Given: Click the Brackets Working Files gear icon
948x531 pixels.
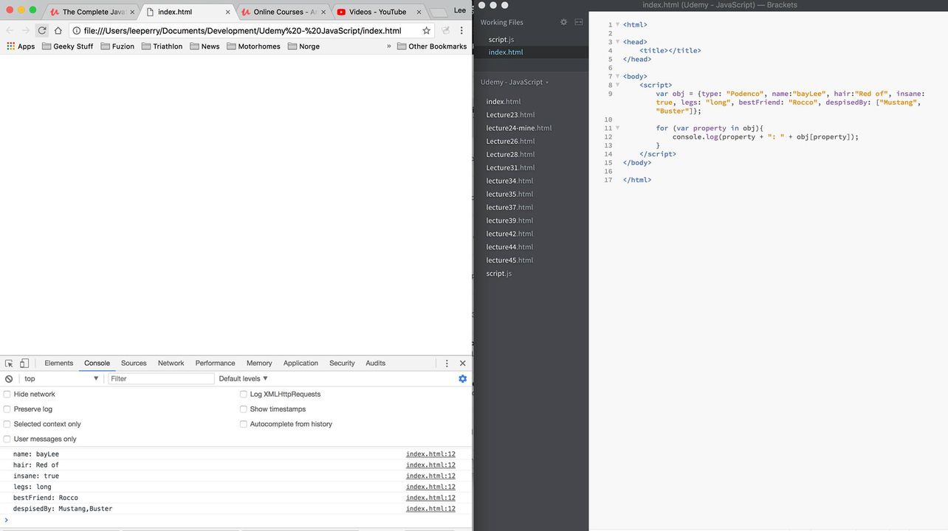Looking at the screenshot, I should (564, 22).
